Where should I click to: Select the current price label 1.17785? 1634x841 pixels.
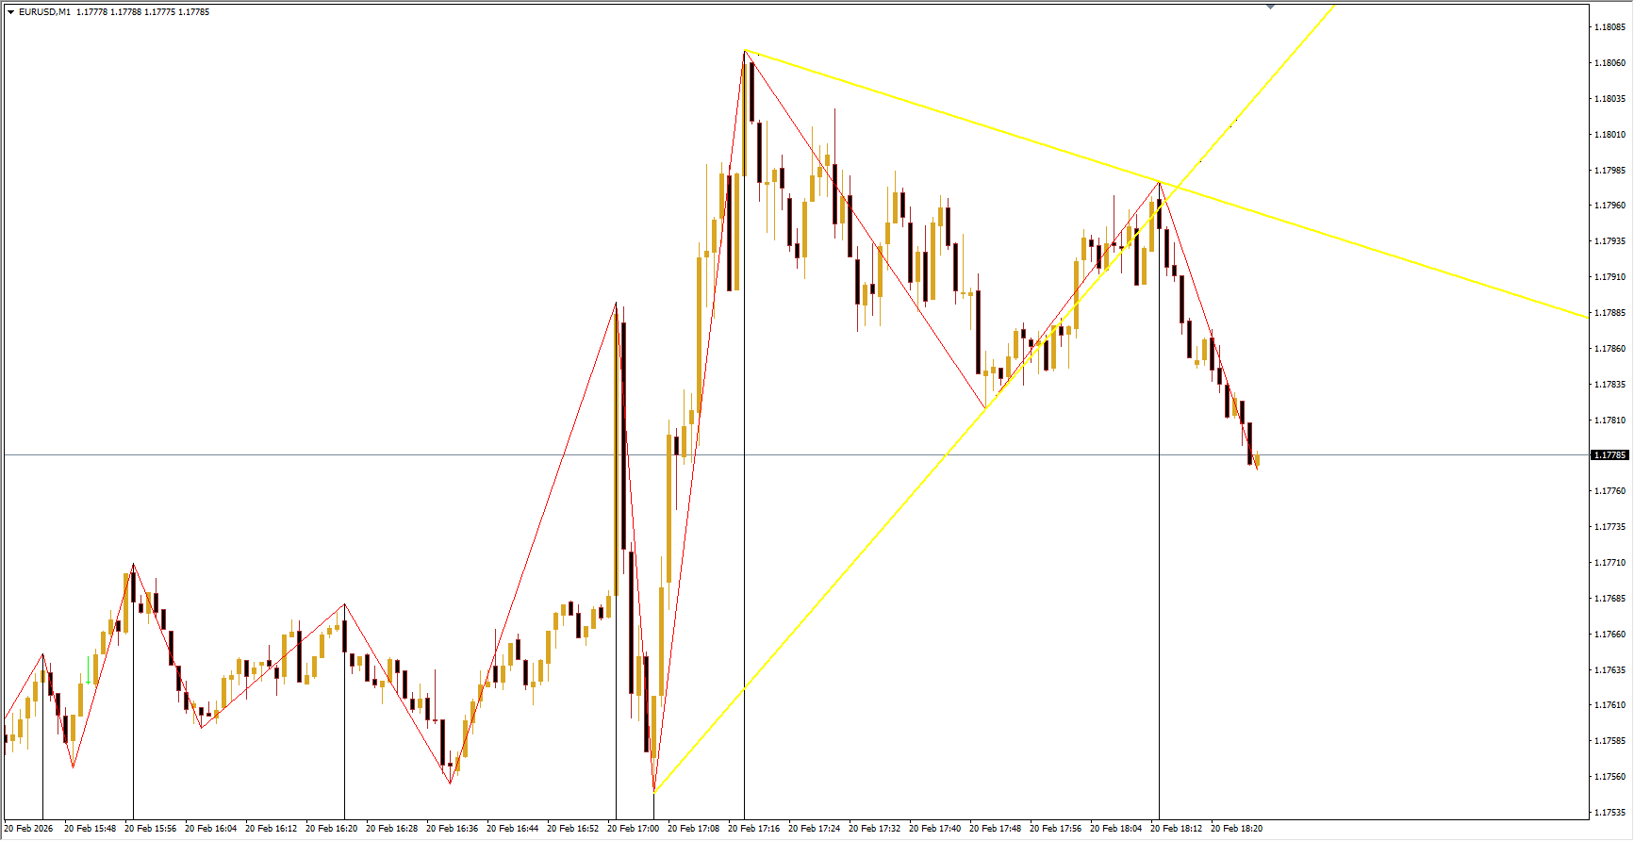pyautogui.click(x=1609, y=455)
